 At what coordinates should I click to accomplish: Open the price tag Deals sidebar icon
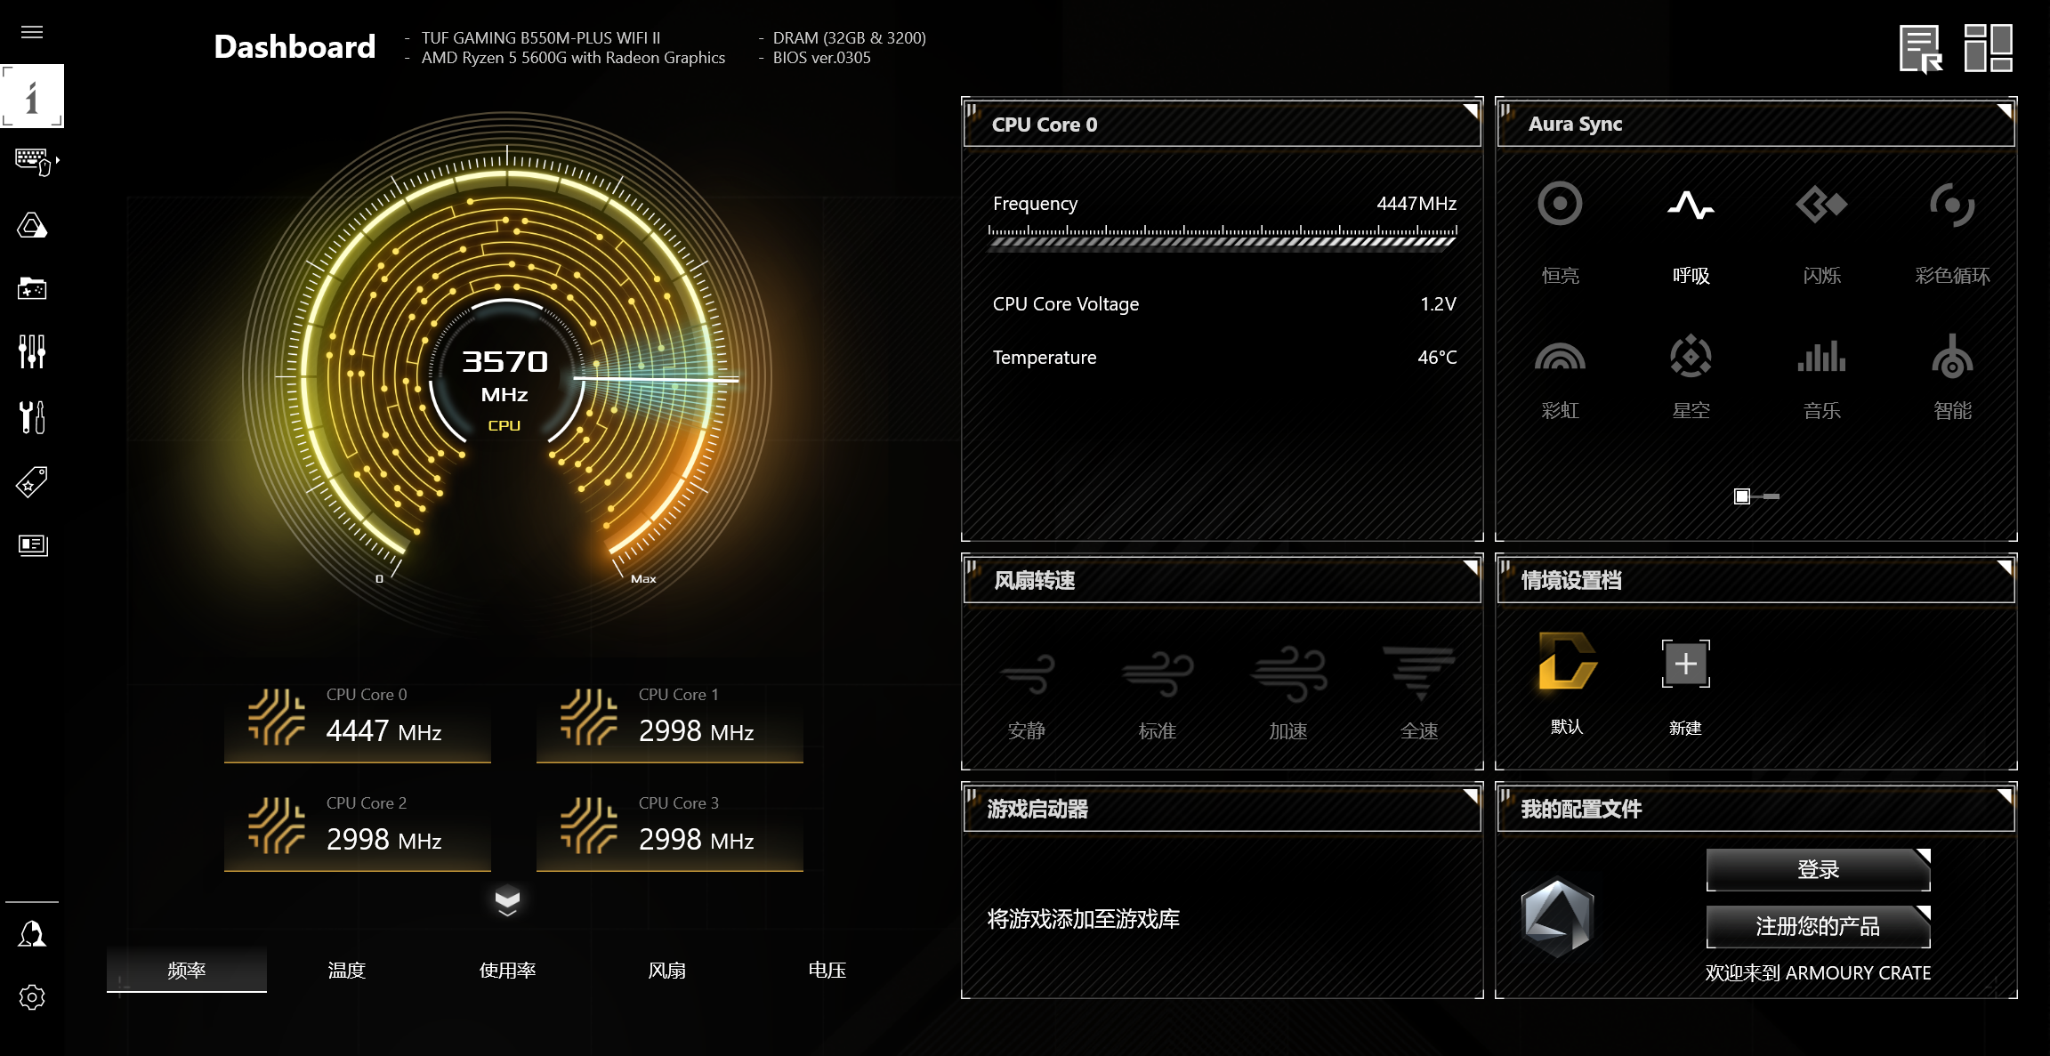tap(32, 481)
